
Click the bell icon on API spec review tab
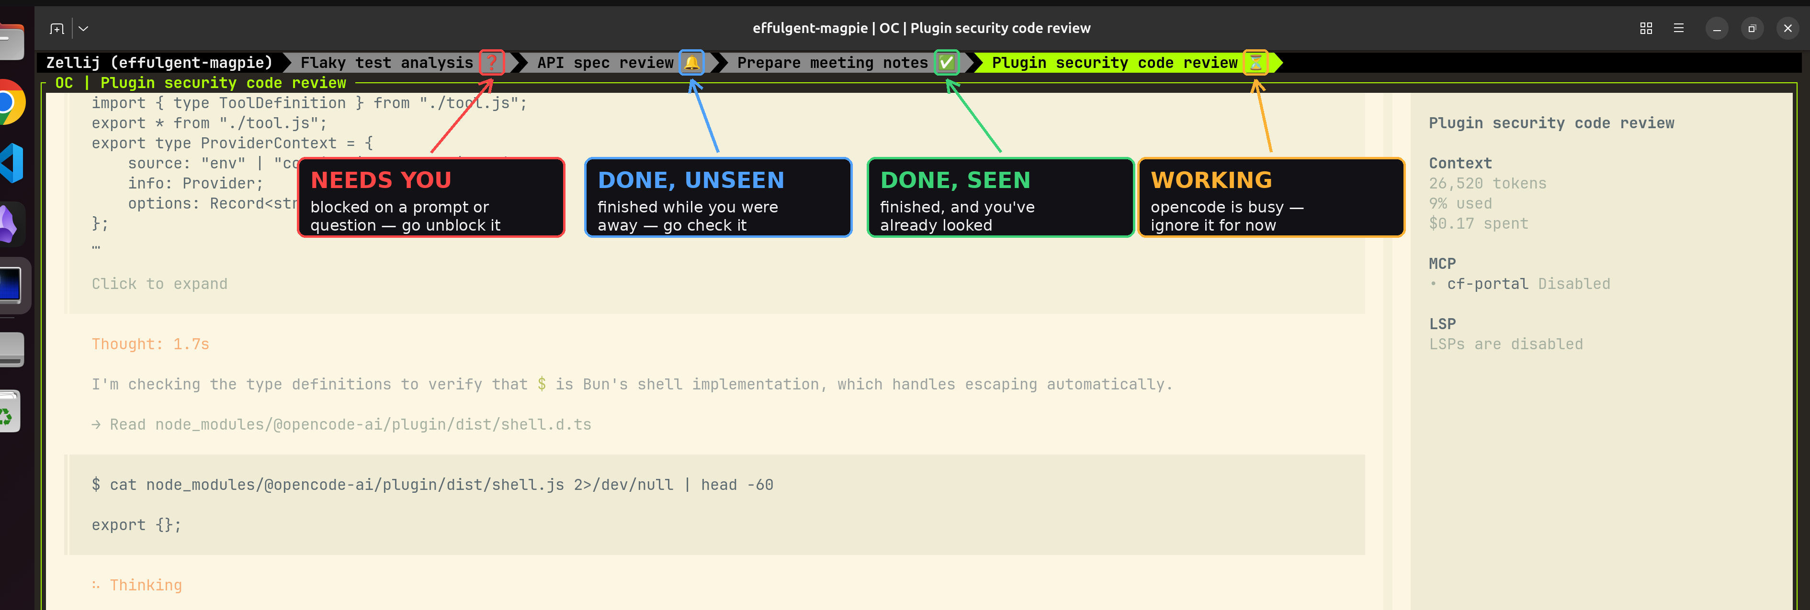(692, 63)
